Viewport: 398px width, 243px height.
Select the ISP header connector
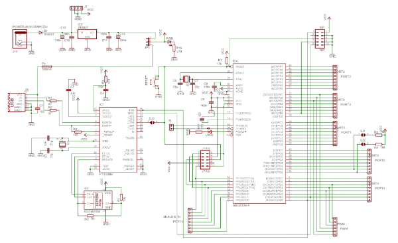pos(320,39)
